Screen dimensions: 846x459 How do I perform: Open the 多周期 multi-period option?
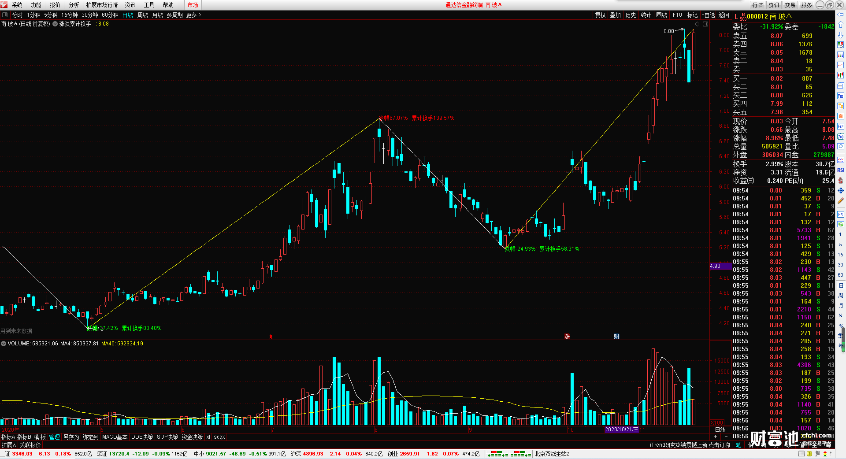(174, 15)
